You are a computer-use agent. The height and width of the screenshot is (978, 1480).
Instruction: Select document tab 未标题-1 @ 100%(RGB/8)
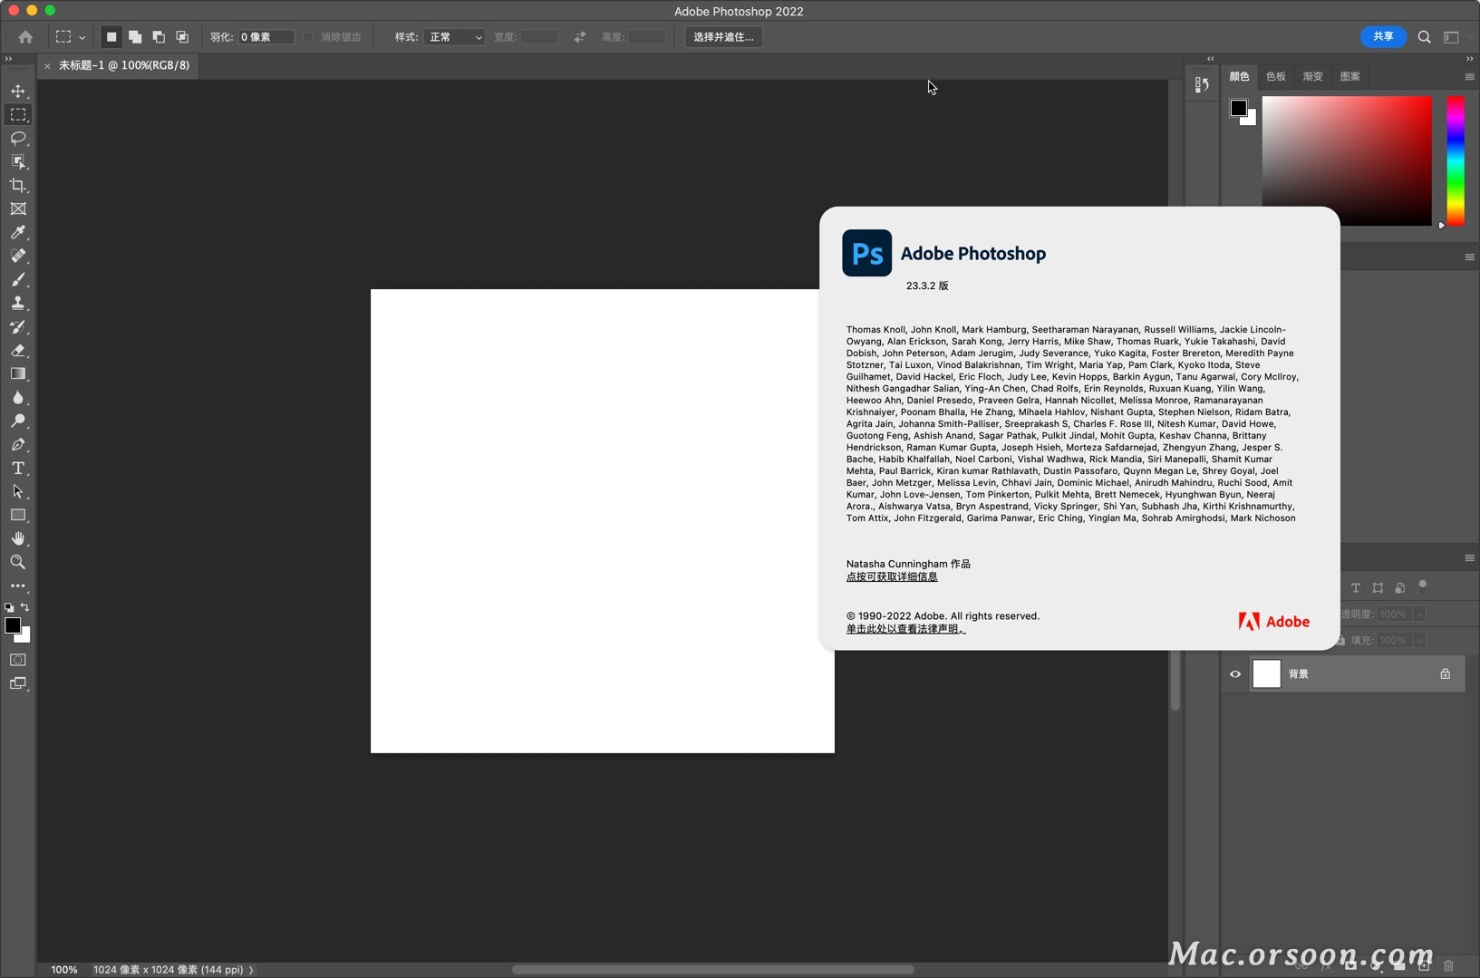[124, 65]
